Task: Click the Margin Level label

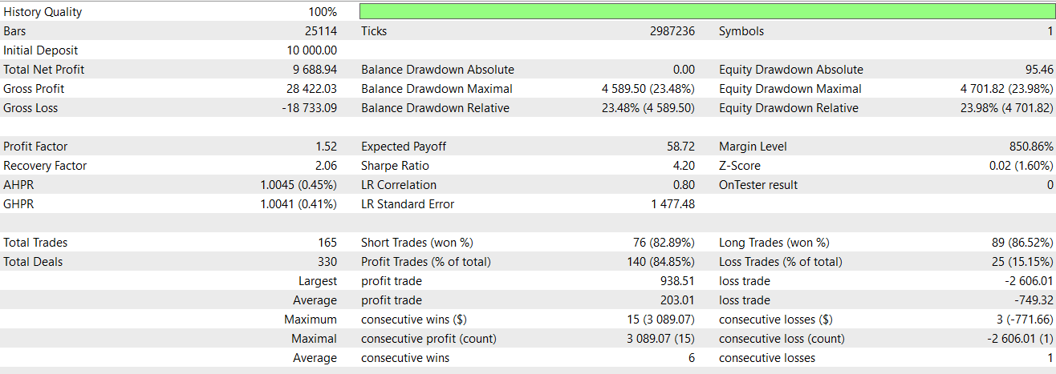Action: point(753,147)
